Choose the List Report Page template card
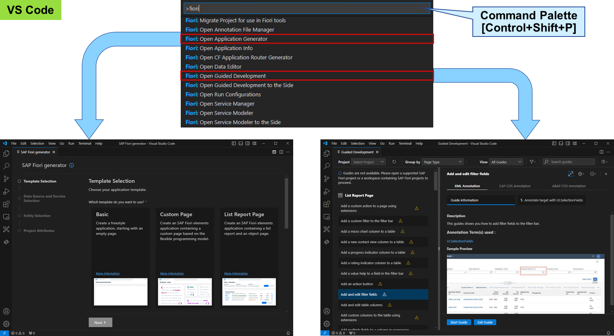This screenshot has height=336, width=614. 249,258
